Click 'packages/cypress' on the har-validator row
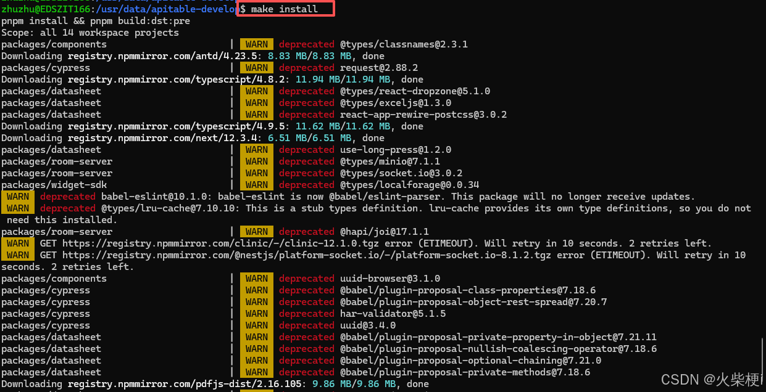This screenshot has width=766, height=392. coord(46,314)
